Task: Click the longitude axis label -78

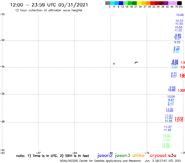Action: 147,153
